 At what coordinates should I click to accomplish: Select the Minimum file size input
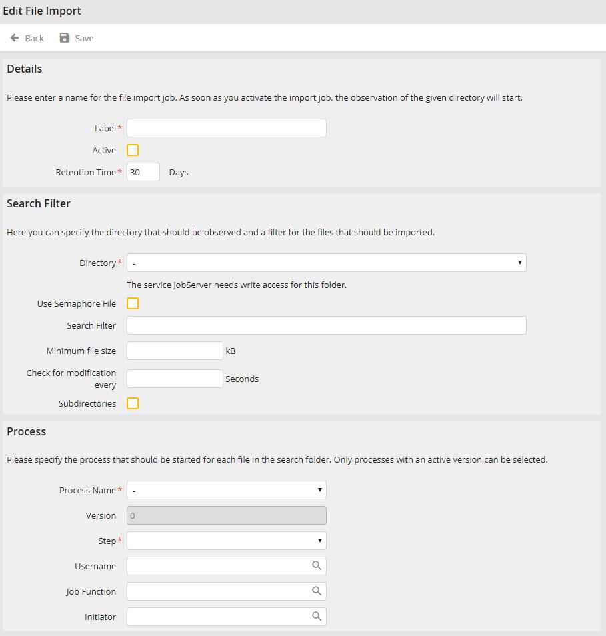pos(175,351)
